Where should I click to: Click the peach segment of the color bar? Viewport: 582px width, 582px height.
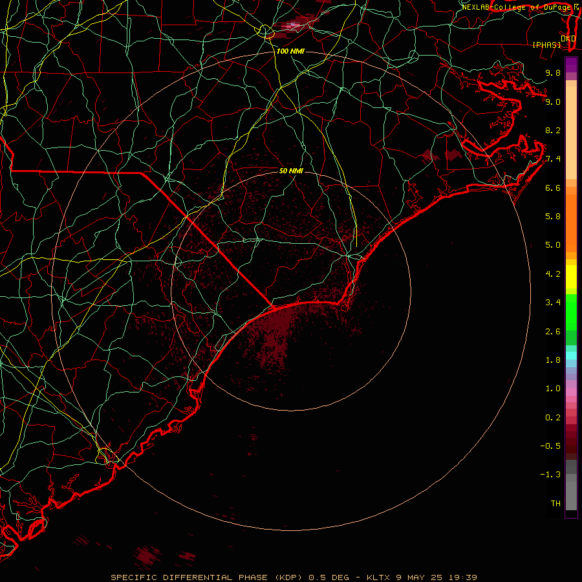[x=571, y=133]
